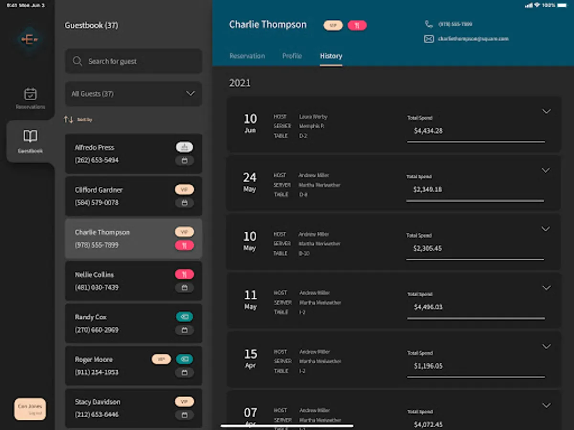Click the red utensils badge on the Charlie Thompson card
This screenshot has width=574, height=430.
tap(185, 246)
